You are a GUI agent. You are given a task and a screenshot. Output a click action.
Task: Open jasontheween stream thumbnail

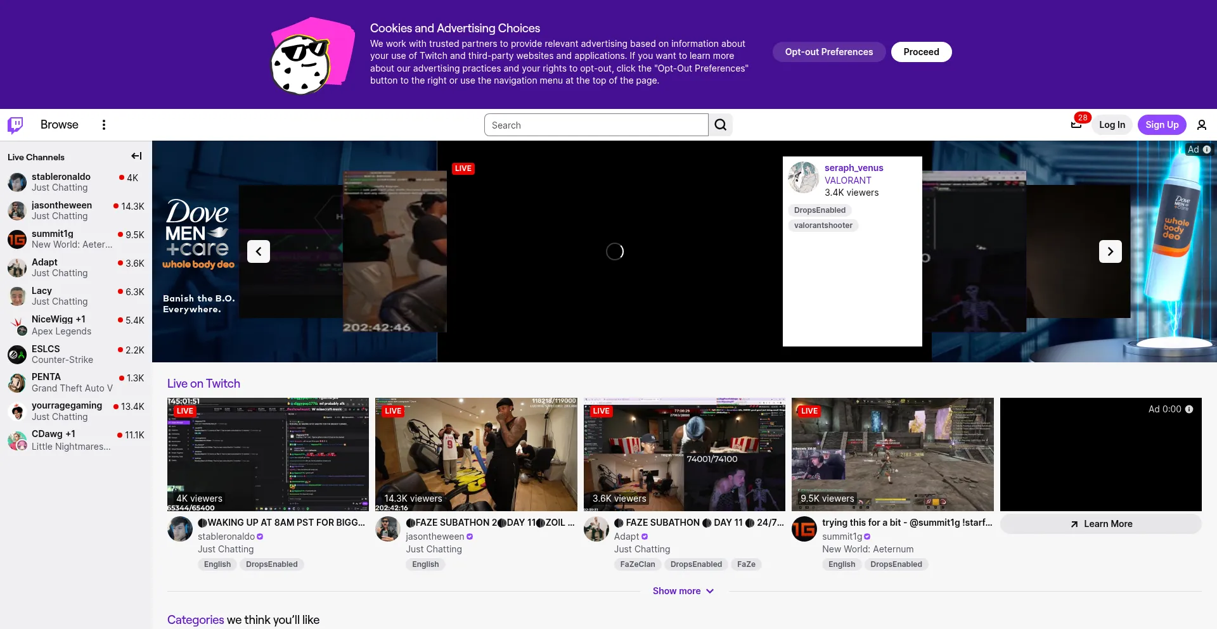pos(476,454)
